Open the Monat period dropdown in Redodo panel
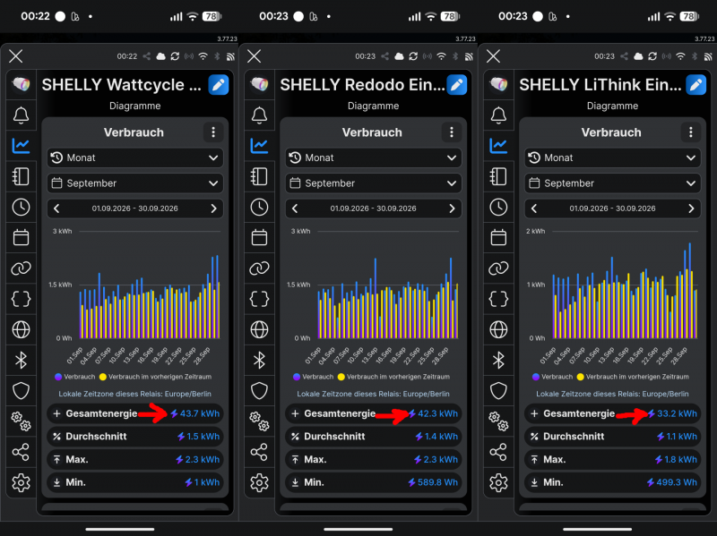The width and height of the screenshot is (717, 536). 373,158
